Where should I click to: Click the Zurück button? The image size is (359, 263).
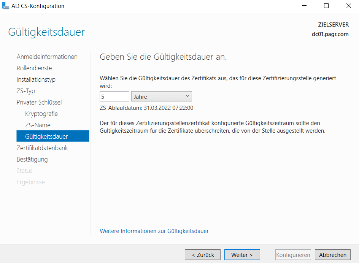coord(203,255)
